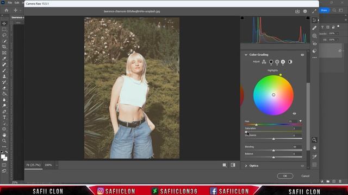Image resolution: width=348 pixels, height=195 pixels.
Task: Click the Share button in Photoshop
Action: point(324,10)
